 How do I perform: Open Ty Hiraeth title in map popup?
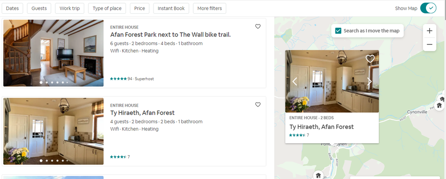click(x=321, y=127)
